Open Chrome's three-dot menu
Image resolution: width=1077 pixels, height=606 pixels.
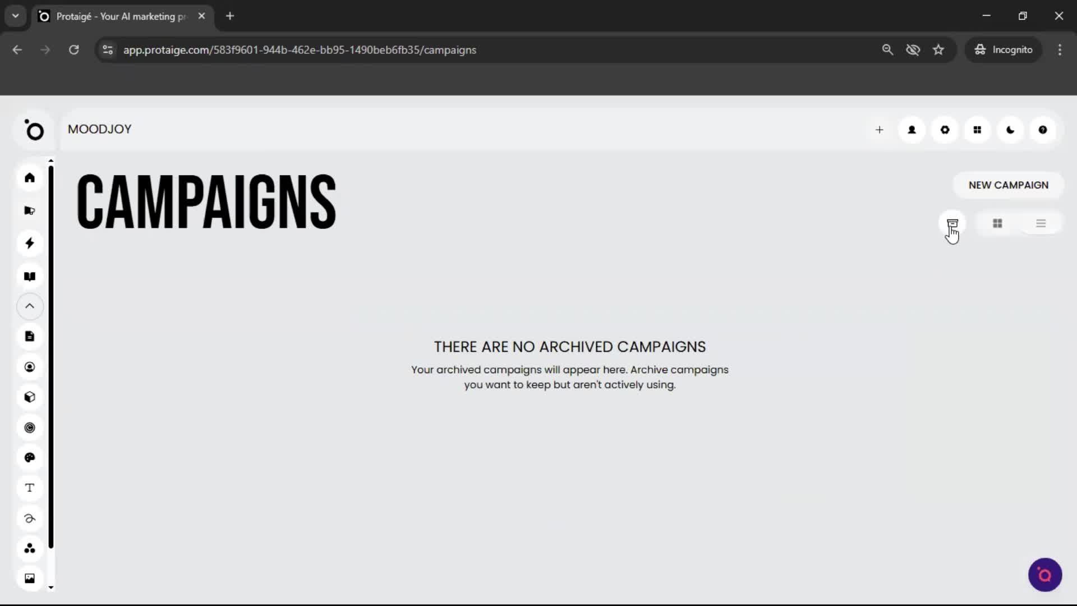pos(1060,49)
